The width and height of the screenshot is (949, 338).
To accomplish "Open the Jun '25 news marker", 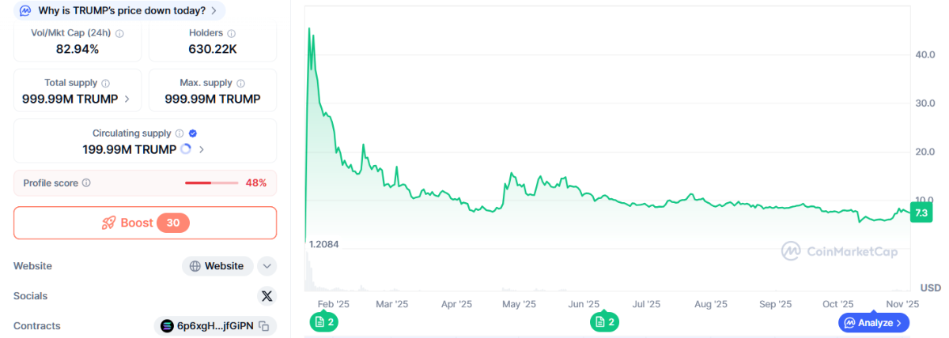I will (x=604, y=321).
